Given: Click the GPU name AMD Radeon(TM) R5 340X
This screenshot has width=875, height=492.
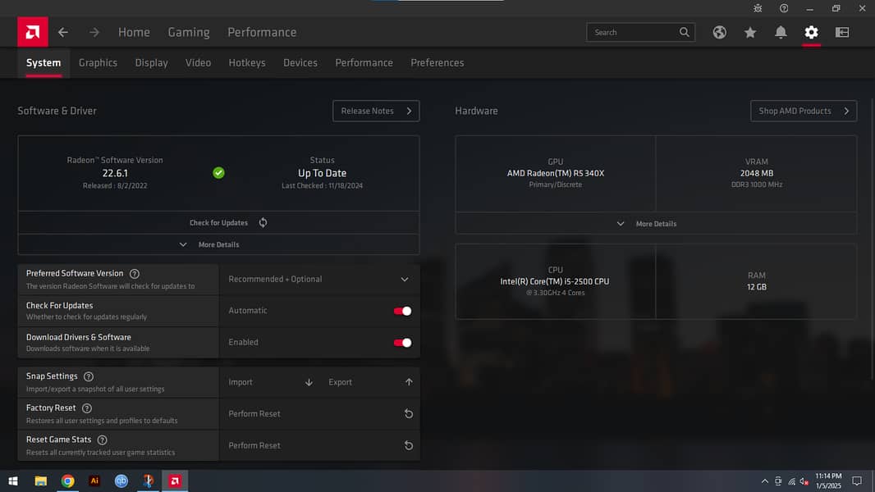Looking at the screenshot, I should click(555, 173).
